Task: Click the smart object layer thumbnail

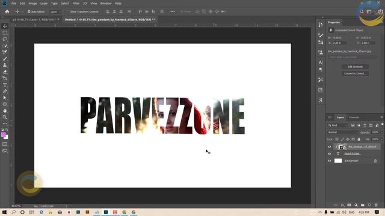Action: pyautogui.click(x=342, y=146)
